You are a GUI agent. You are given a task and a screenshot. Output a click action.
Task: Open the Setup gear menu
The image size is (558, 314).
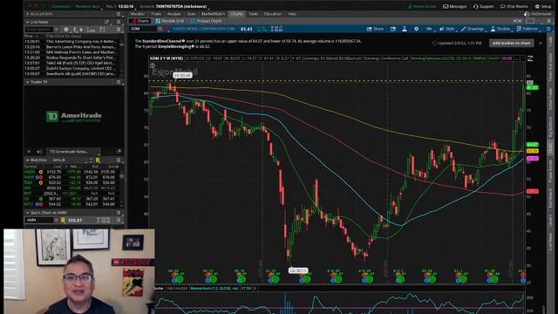point(542,6)
